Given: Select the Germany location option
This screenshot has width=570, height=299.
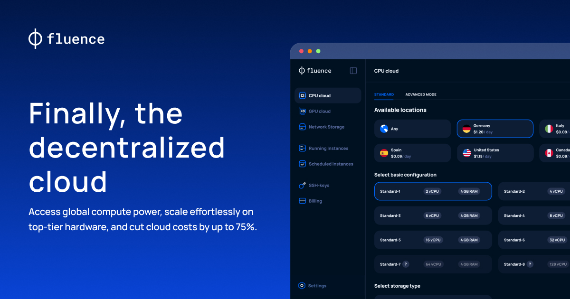Looking at the screenshot, I should pos(495,129).
